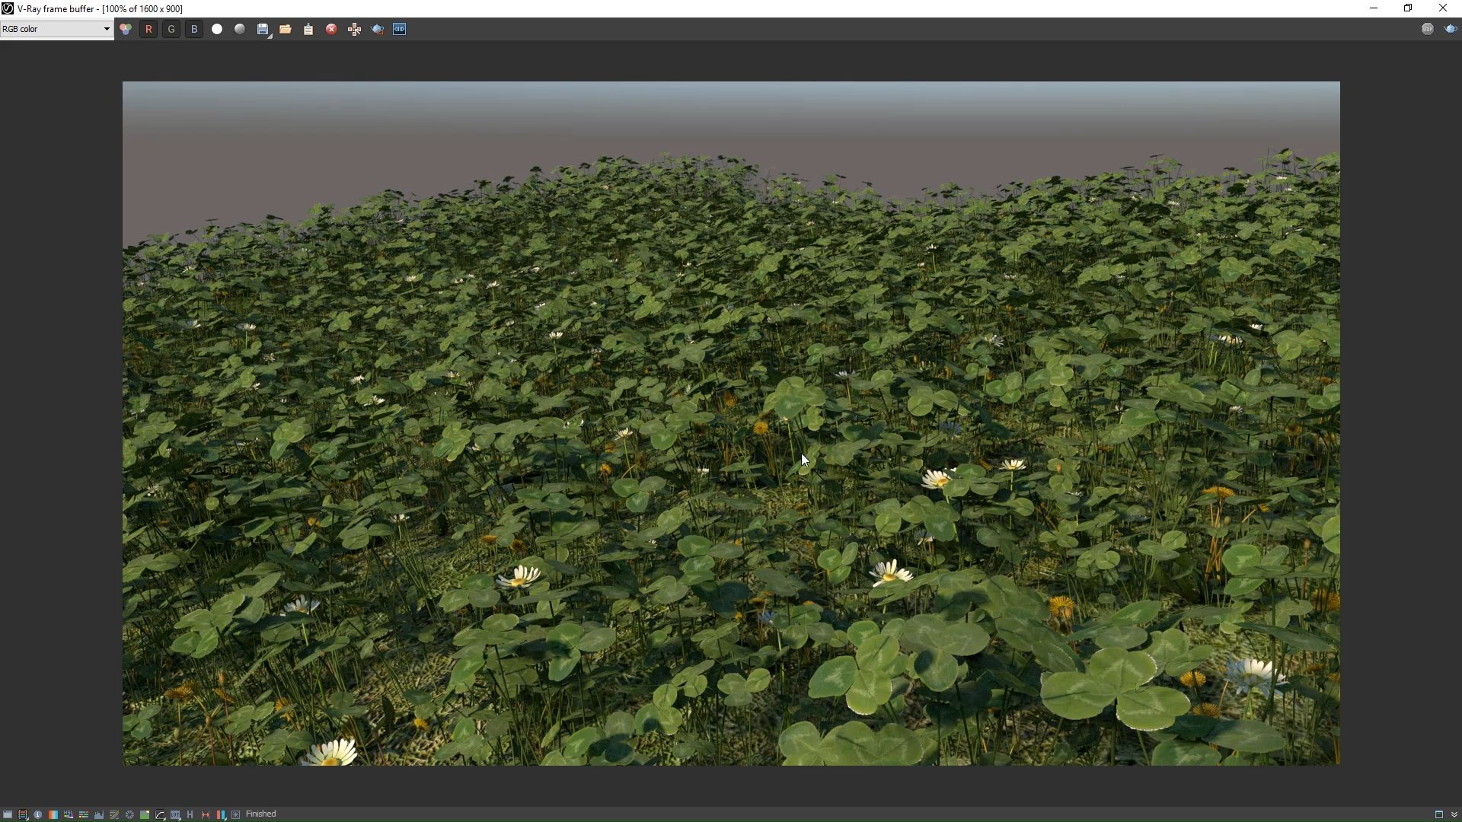1462x822 pixels.
Task: Switch to alpha channel white circle
Action: pyautogui.click(x=217, y=29)
